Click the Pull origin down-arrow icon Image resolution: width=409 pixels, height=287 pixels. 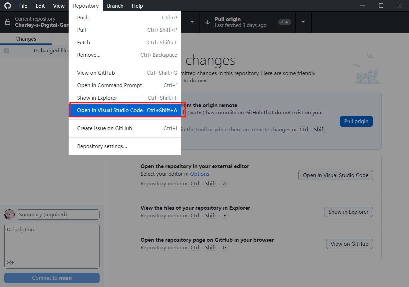207,22
